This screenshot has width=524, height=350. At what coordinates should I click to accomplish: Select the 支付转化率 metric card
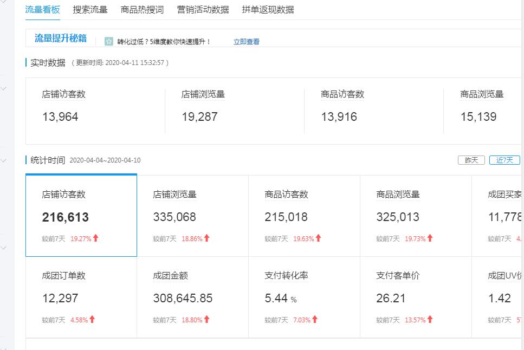(303, 295)
